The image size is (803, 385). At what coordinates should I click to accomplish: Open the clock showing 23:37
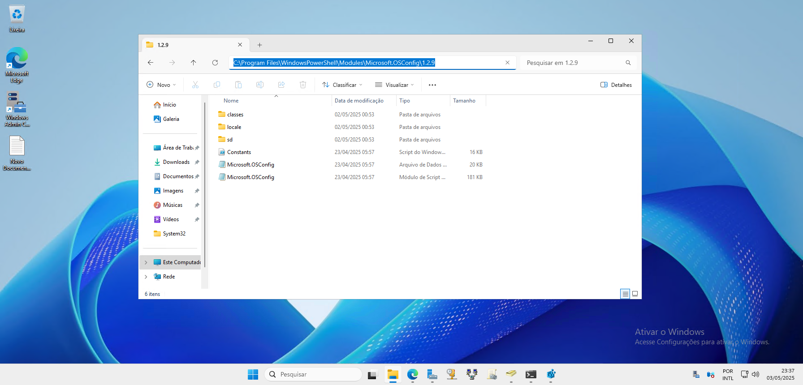point(781,374)
